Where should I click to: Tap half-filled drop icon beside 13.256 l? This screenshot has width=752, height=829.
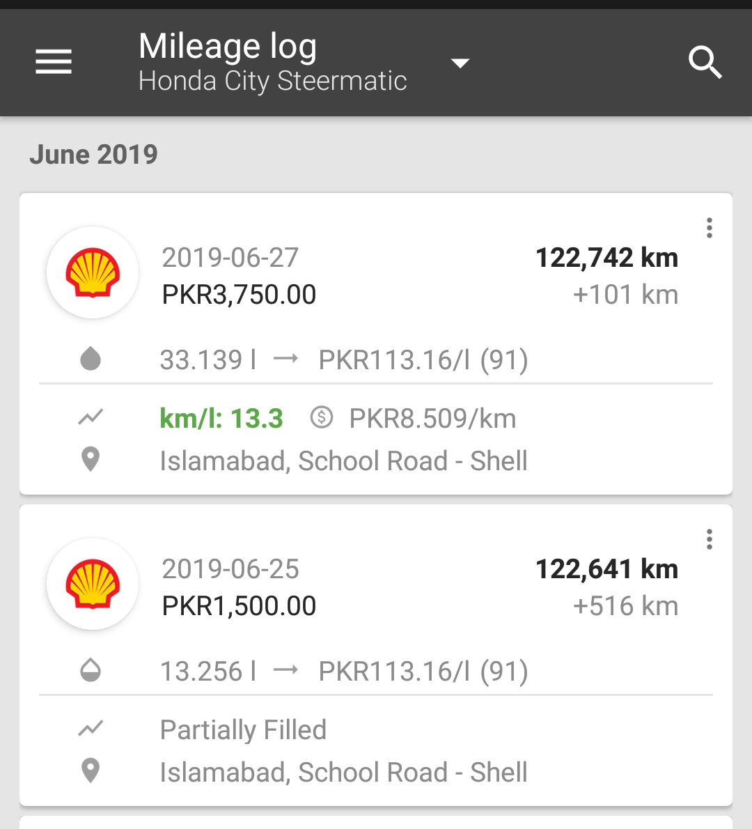91,670
